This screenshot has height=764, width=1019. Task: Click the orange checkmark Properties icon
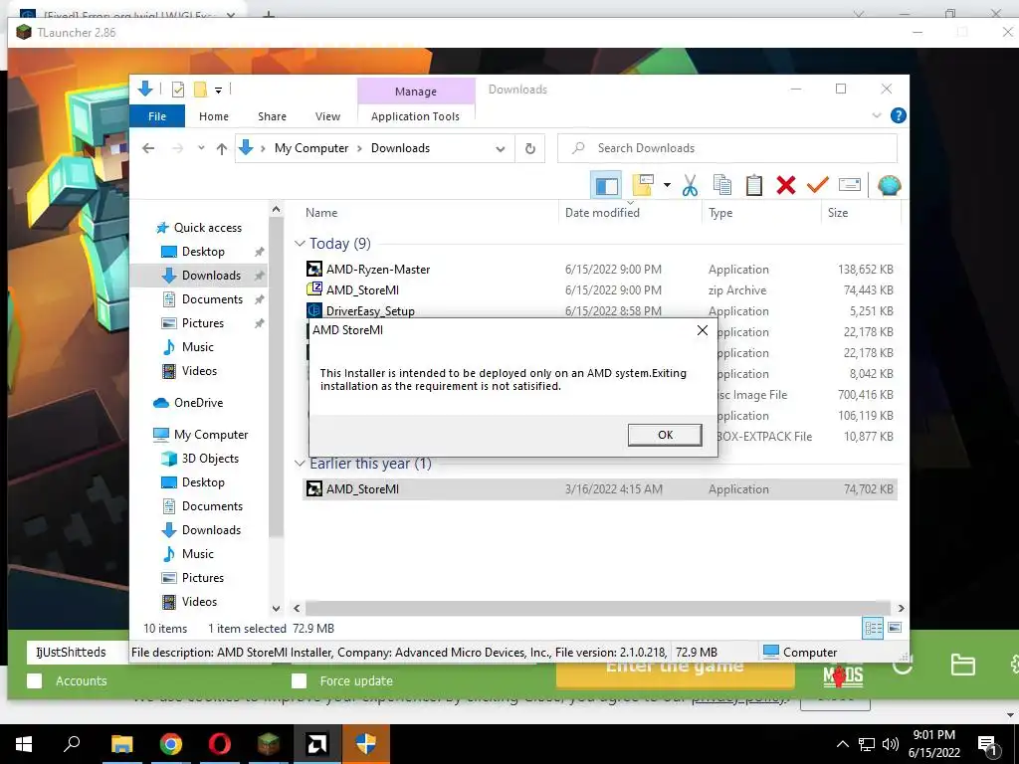818,185
